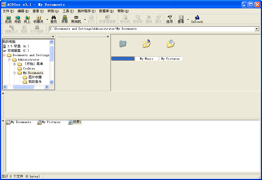Open the My Documents shortcut in bottom pane

tap(19, 122)
